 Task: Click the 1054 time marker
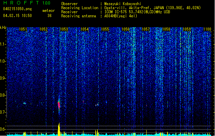tap(85, 29)
